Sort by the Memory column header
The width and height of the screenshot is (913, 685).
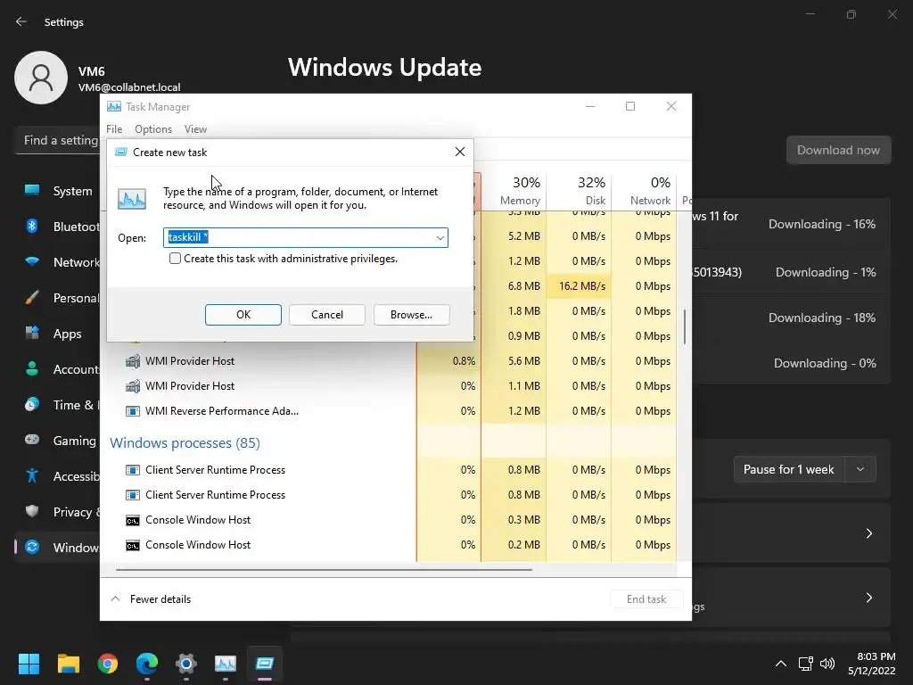tap(514, 191)
